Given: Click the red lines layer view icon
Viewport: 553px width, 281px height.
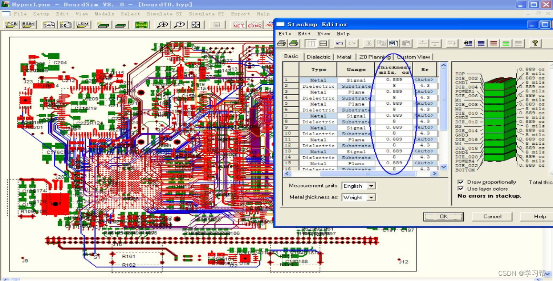Looking at the screenshot, I should 493,43.
